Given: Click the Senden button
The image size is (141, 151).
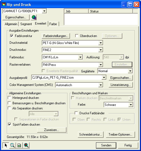Looking at the screenshot, I should (106, 145).
